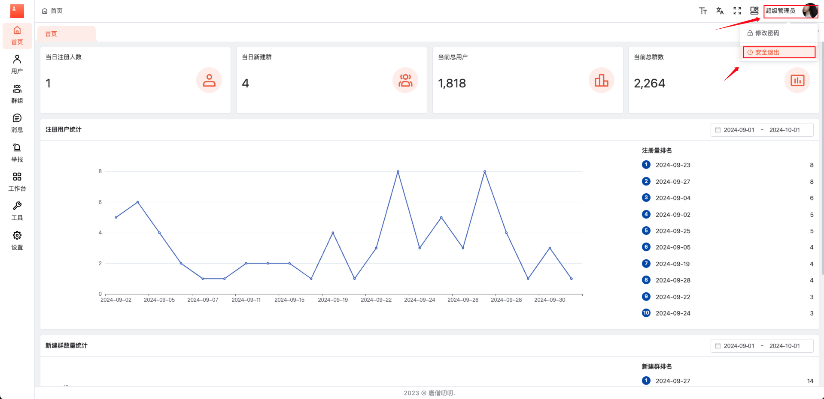Select 安全退出 to log out
This screenshot has width=824, height=399.
767,52
